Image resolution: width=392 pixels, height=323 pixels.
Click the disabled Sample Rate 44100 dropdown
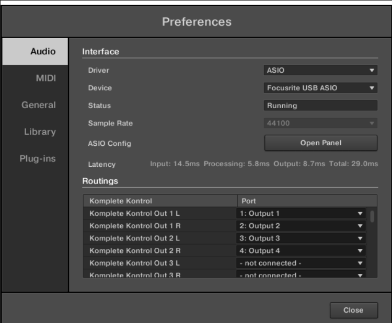[x=320, y=123]
